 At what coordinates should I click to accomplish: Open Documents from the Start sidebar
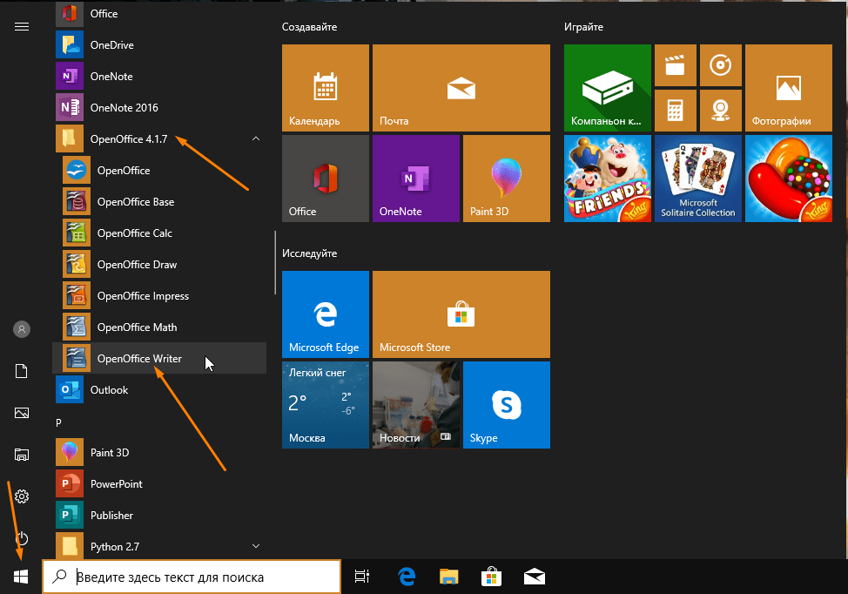coord(22,371)
